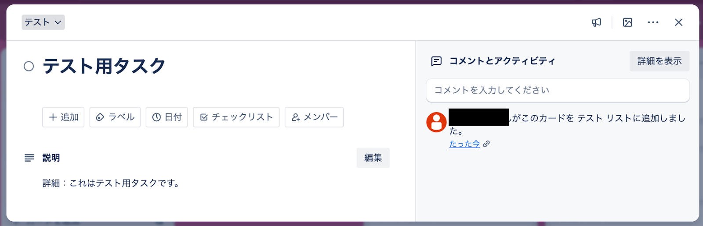The height and width of the screenshot is (226, 703).
Task: Open the 日付 date picker
Action: (x=167, y=117)
